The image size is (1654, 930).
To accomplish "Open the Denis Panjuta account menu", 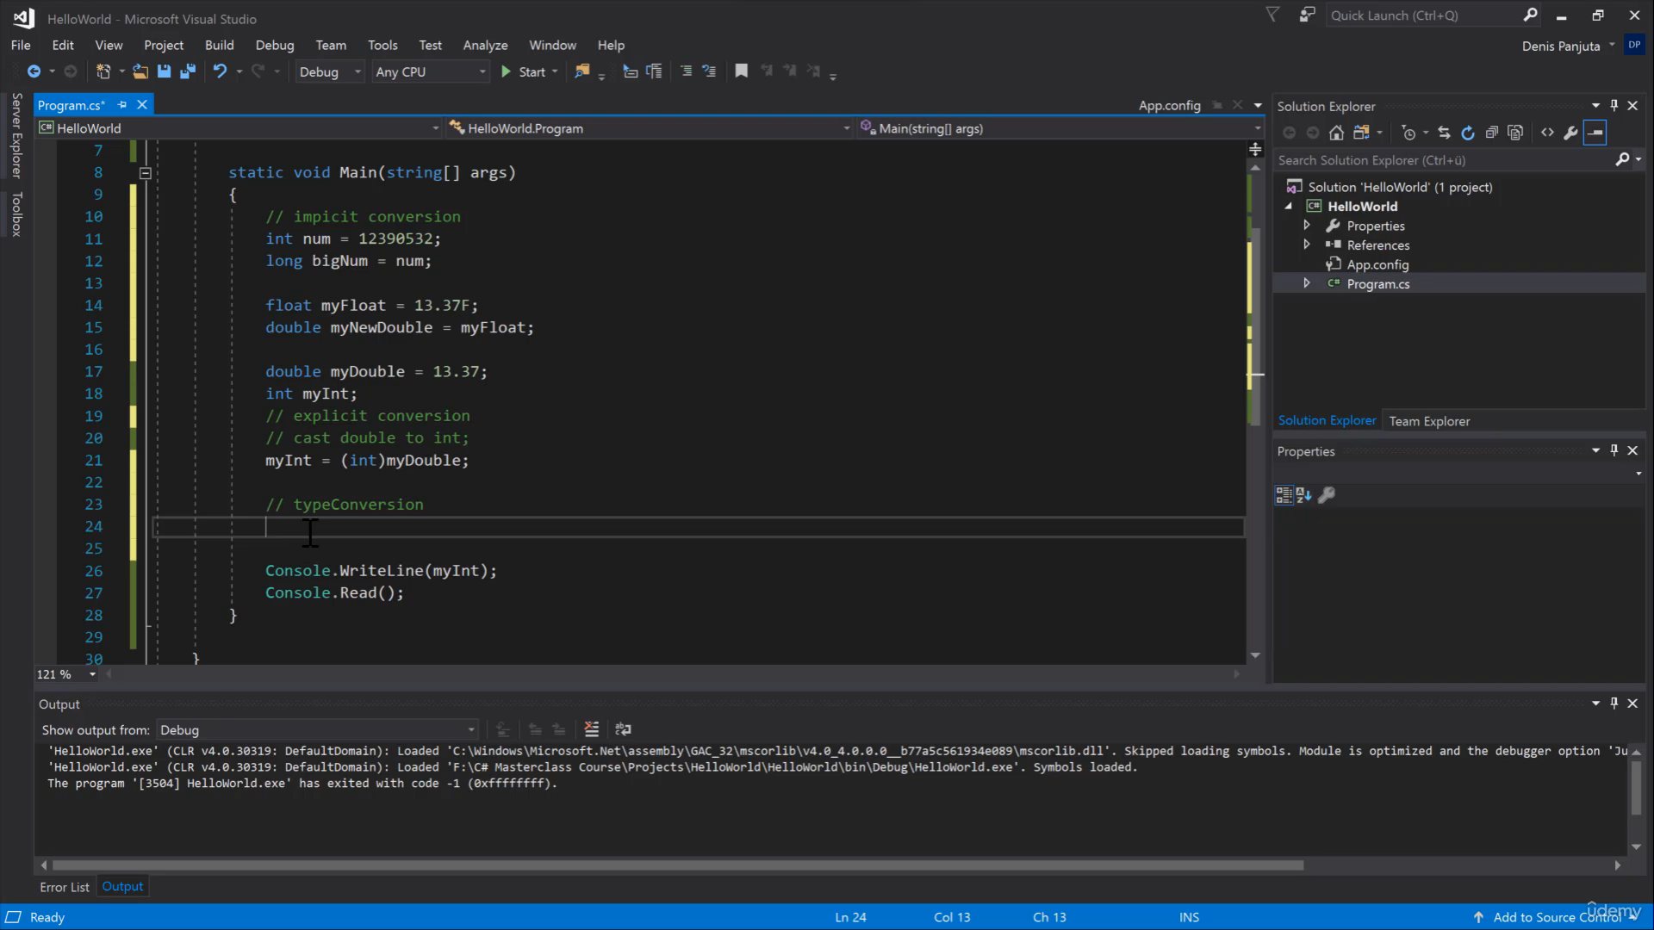I will click(x=1568, y=46).
